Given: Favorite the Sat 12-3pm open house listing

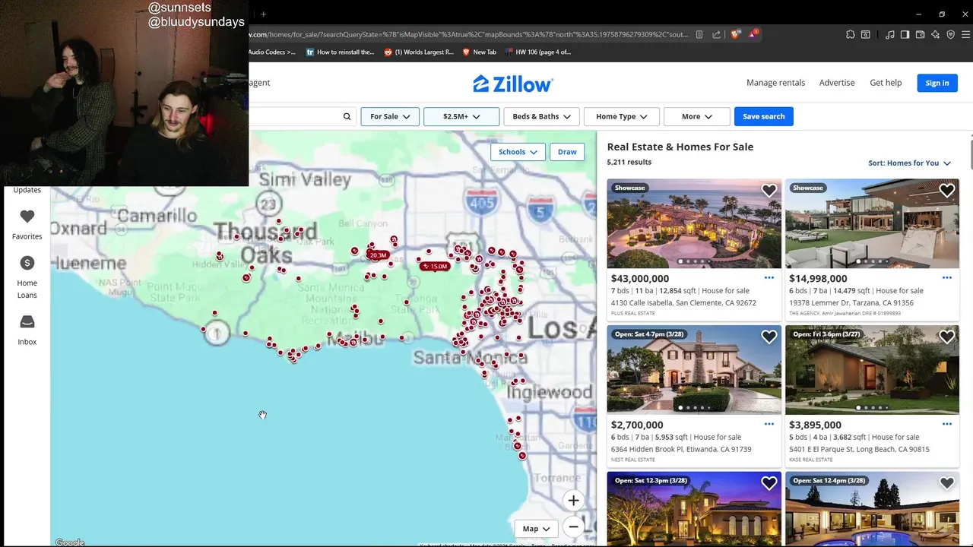Looking at the screenshot, I should pos(769,483).
